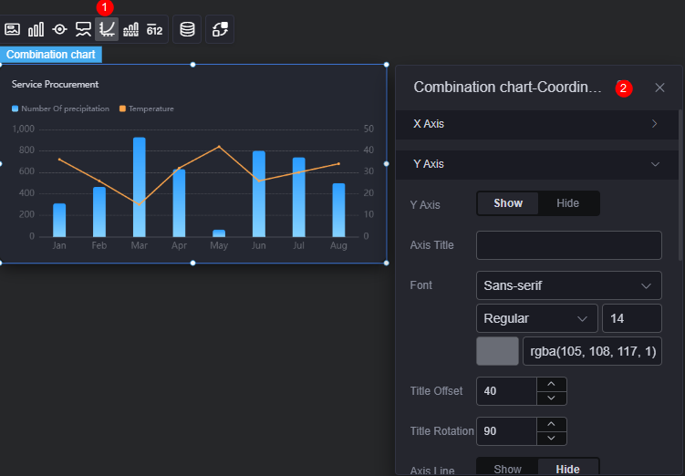Click the Combination chart label tab

(51, 55)
